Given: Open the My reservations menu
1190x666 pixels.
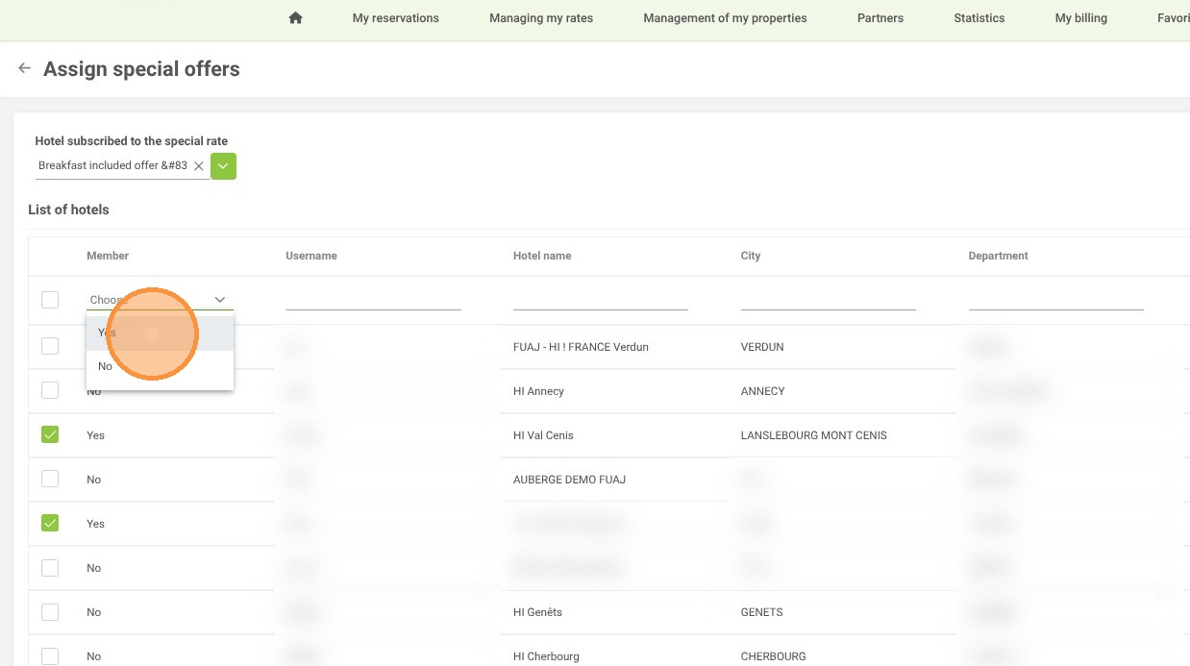Looking at the screenshot, I should click(x=396, y=18).
